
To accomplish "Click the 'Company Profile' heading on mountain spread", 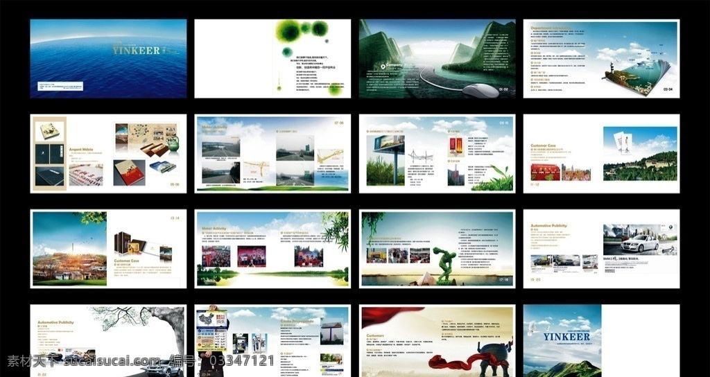I will pos(399,65).
